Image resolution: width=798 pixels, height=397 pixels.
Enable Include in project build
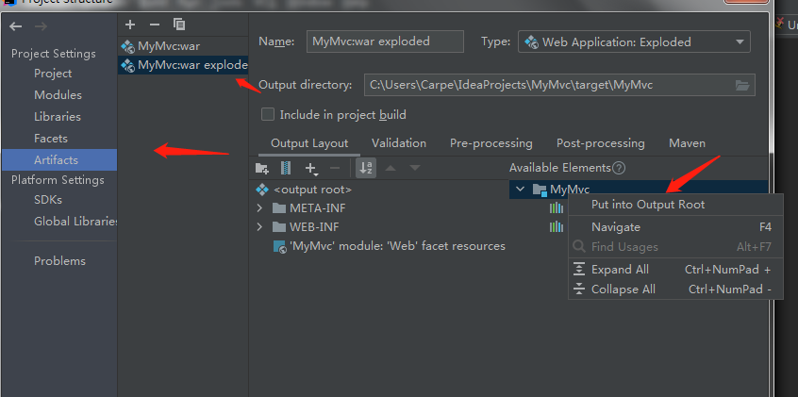pos(268,114)
